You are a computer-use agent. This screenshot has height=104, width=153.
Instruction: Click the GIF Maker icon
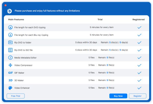[10, 73]
